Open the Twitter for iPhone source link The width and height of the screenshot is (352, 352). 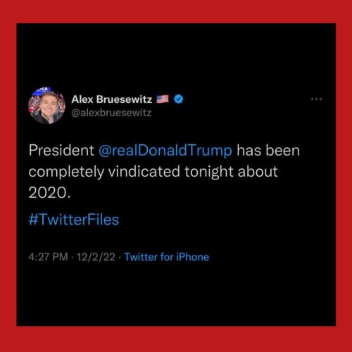tap(166, 257)
